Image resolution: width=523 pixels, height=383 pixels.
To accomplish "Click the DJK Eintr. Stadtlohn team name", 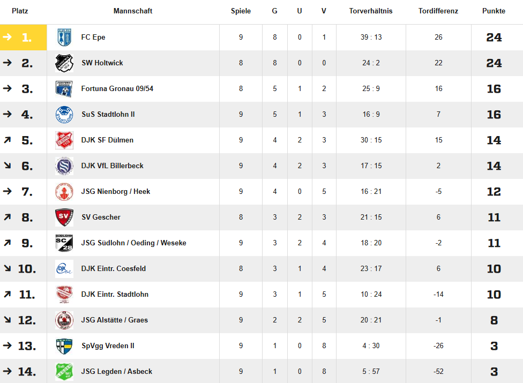I will [115, 294].
